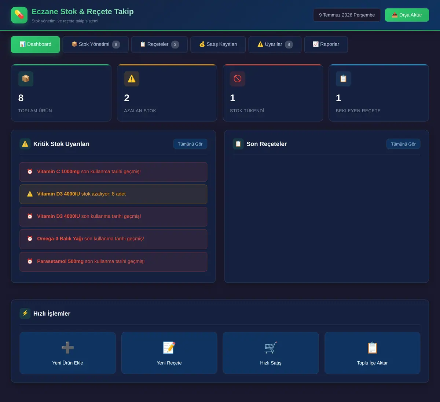Image resolution: width=440 pixels, height=402 pixels.
Task: Click the memo icon for Yeni Reçete
Action: coord(169,347)
